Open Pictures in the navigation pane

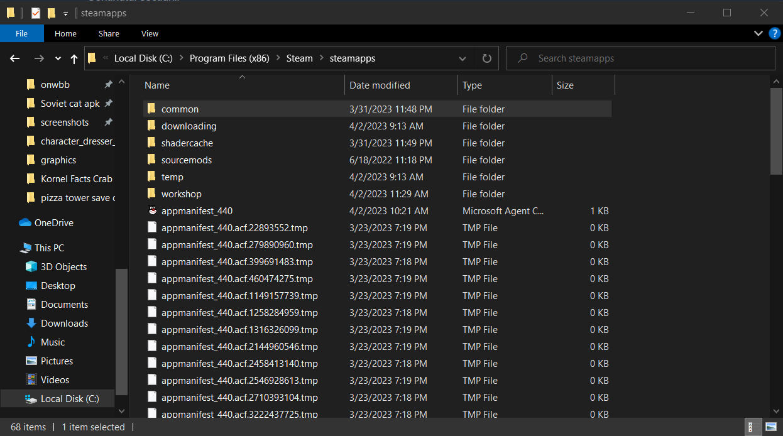pyautogui.click(x=31, y=361)
